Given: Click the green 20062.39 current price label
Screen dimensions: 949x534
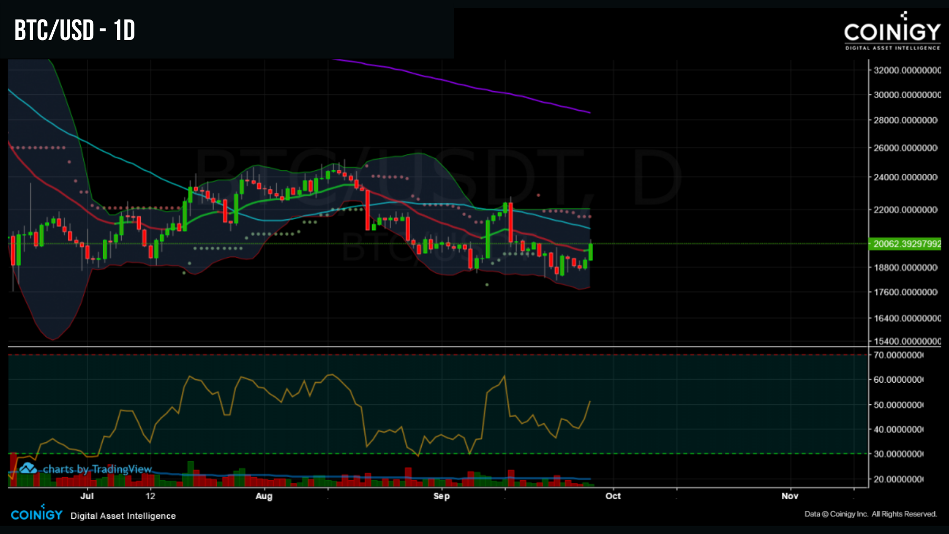Looking at the screenshot, I should coord(904,243).
